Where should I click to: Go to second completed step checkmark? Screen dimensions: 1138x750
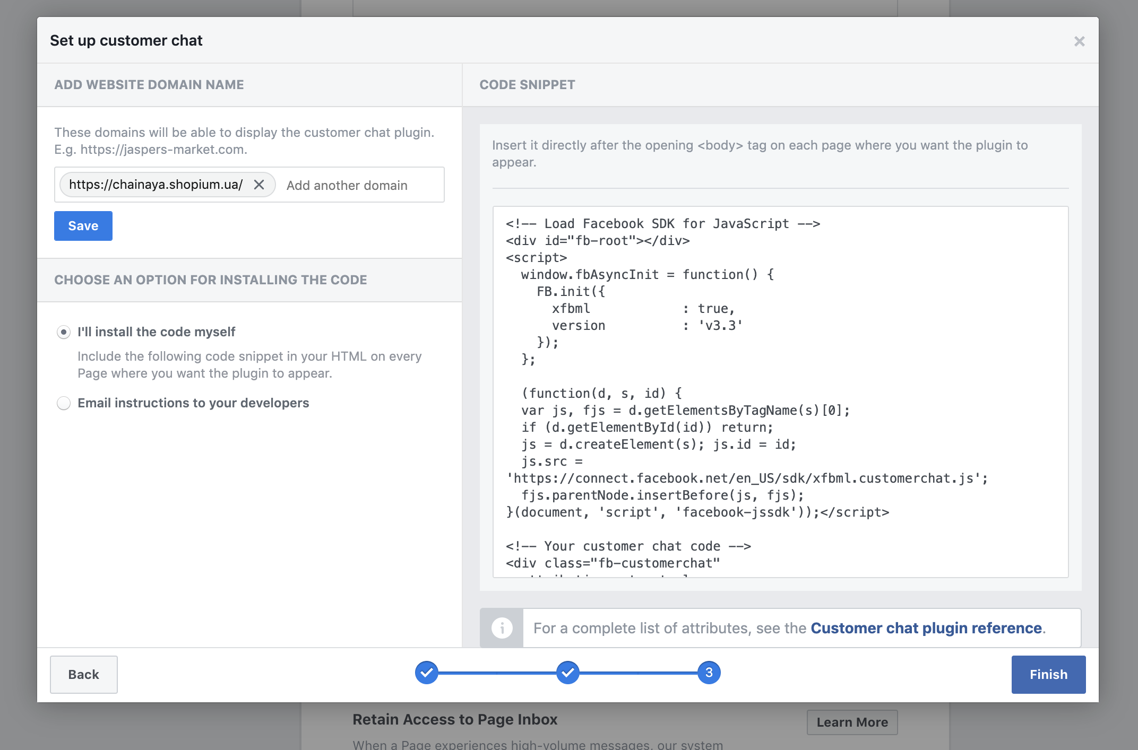567,673
